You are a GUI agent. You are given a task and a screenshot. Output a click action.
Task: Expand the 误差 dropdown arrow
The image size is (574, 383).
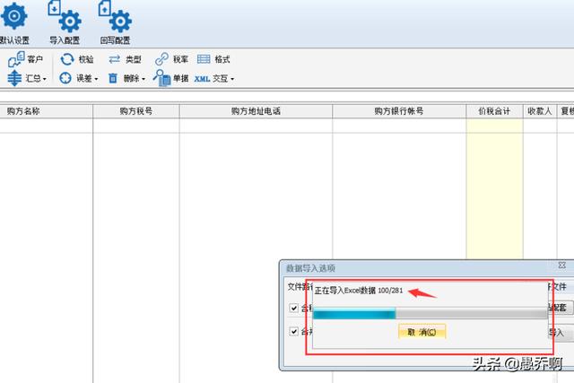click(96, 79)
